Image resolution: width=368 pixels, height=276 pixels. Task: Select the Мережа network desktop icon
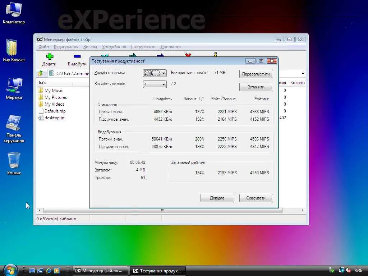pos(14,88)
